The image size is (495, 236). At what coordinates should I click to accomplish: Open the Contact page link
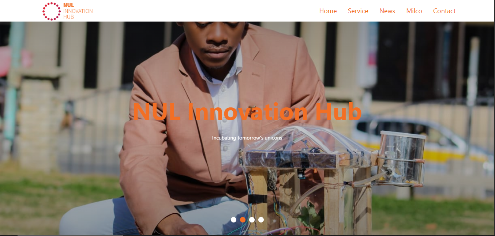pyautogui.click(x=444, y=11)
